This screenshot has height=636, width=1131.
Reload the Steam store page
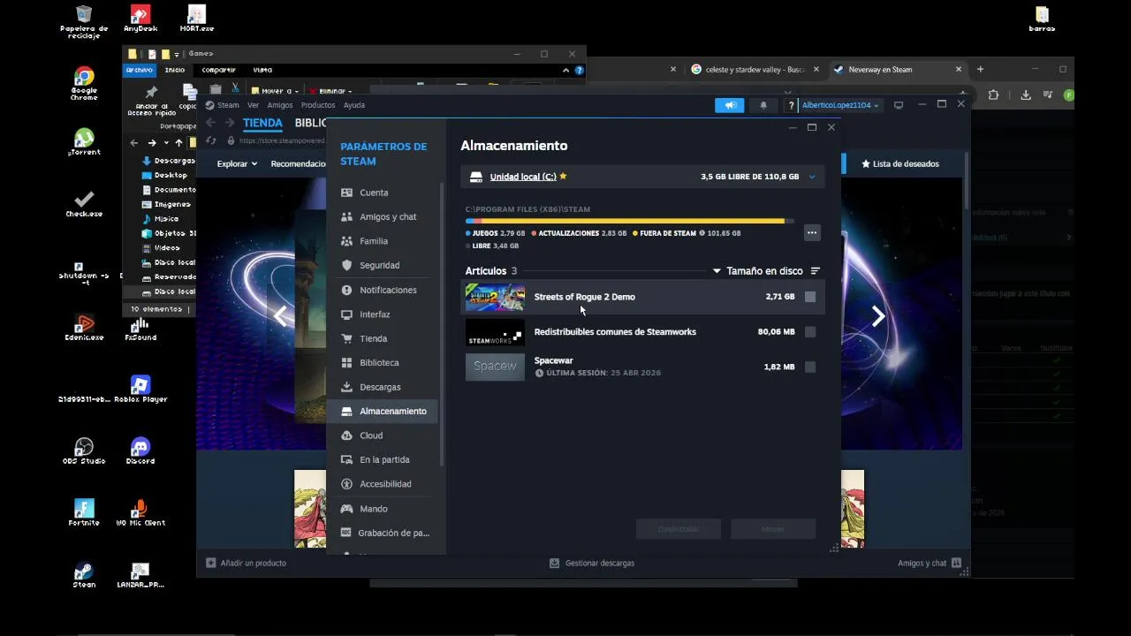[x=210, y=140]
